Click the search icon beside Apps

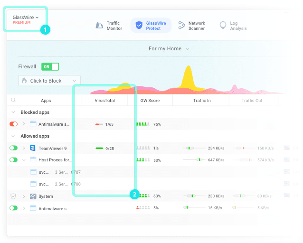(13, 100)
